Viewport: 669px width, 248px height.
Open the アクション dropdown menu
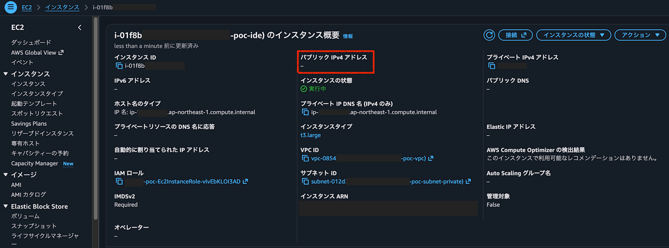[640, 35]
